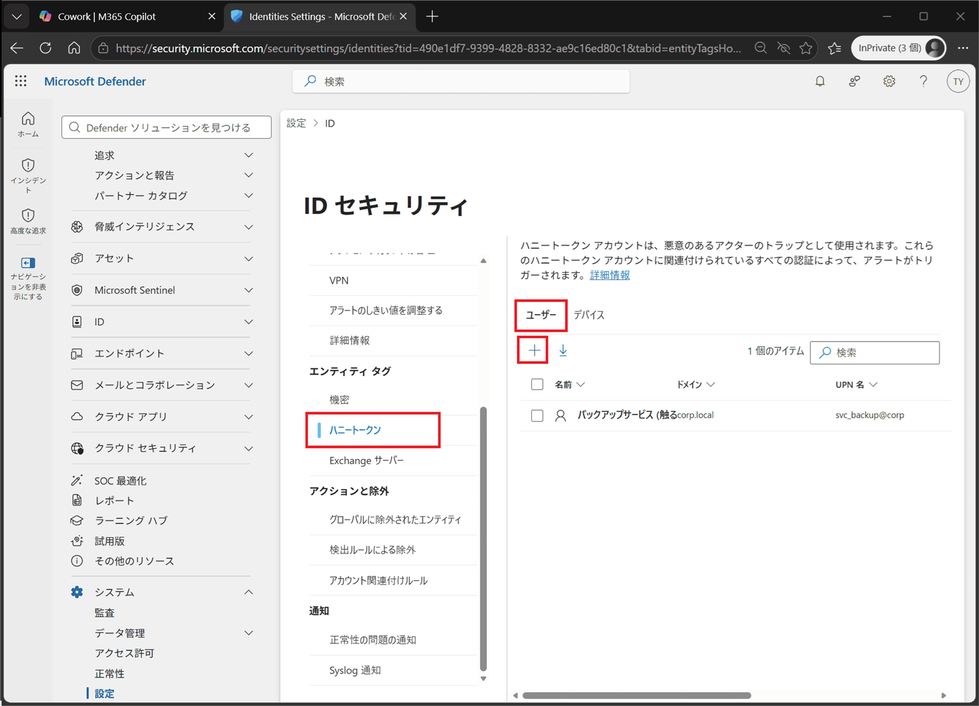Switch to the ユーザー tab
This screenshot has width=979, height=706.
click(541, 315)
